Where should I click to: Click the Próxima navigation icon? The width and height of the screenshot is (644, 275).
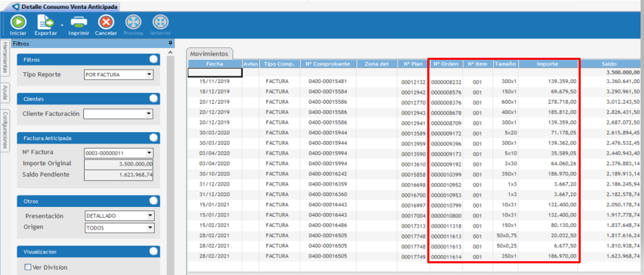tap(133, 23)
